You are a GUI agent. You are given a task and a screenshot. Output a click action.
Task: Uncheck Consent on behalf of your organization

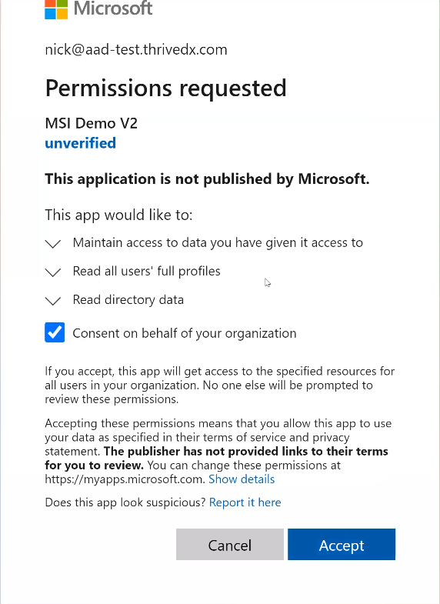pos(55,332)
